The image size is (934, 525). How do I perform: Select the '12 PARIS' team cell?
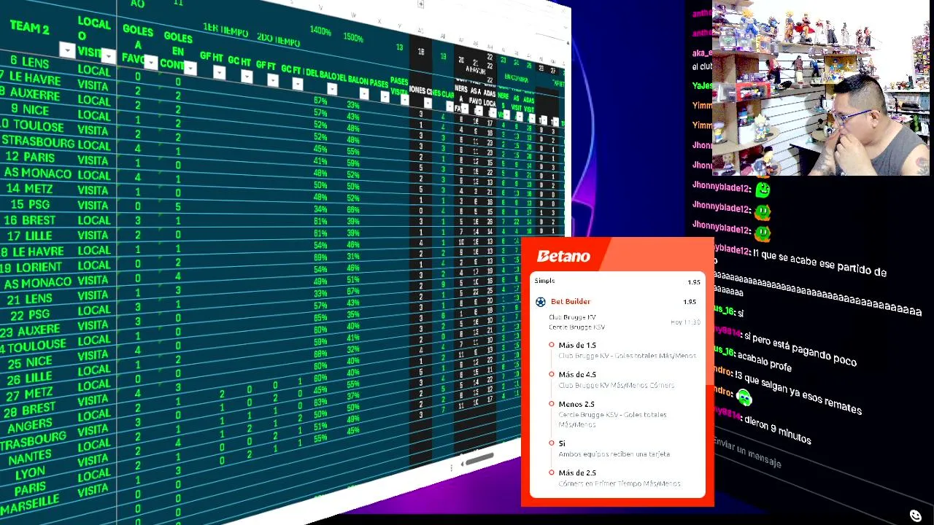coord(29,157)
